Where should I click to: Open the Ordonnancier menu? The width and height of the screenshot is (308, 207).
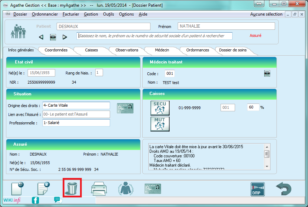tap(45, 14)
